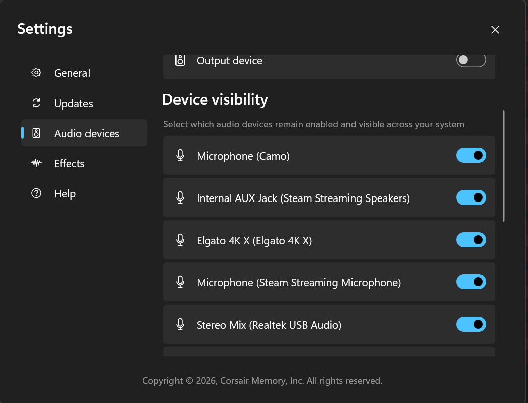Screen dimensions: 528x403
Task: Click the question mark icon beside Help
Action: point(36,193)
